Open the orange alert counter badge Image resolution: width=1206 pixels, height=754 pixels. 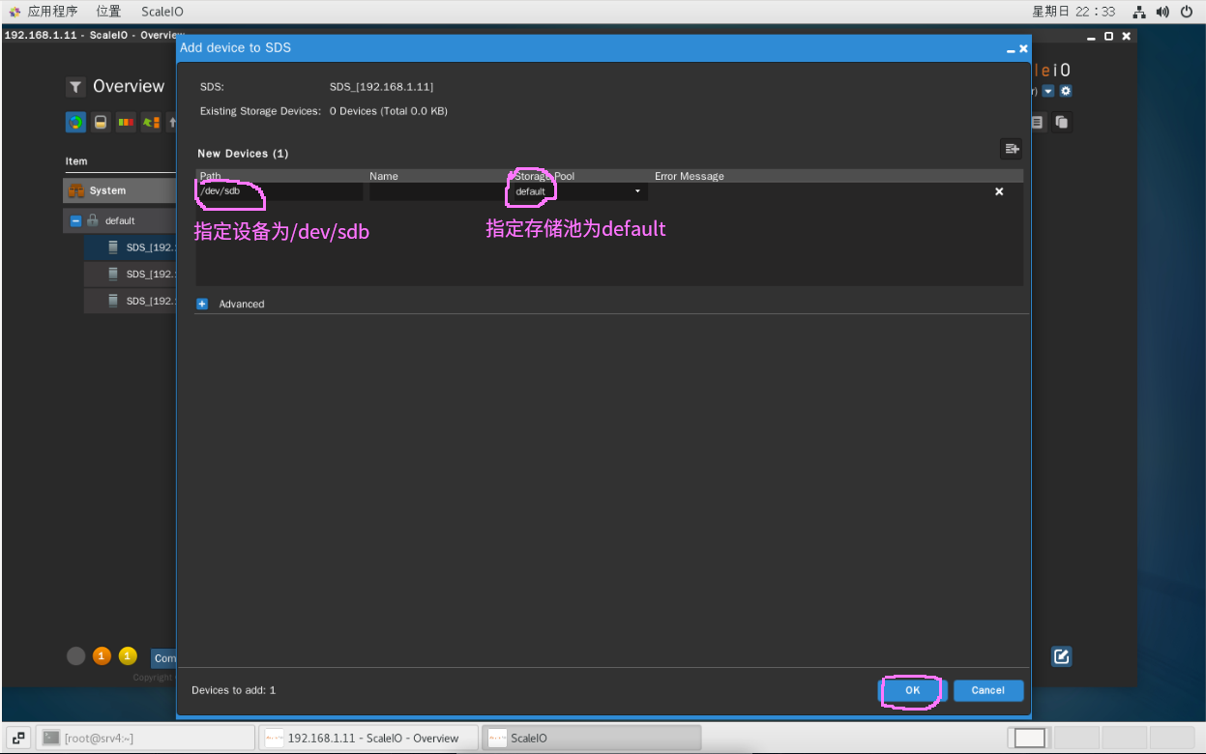point(102,656)
